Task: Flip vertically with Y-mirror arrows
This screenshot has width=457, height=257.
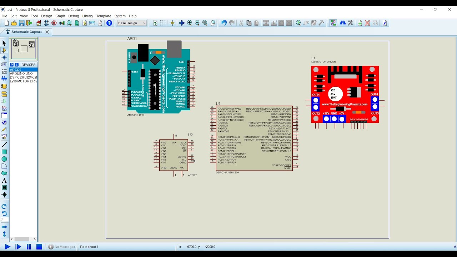Action: pyautogui.click(x=4, y=234)
